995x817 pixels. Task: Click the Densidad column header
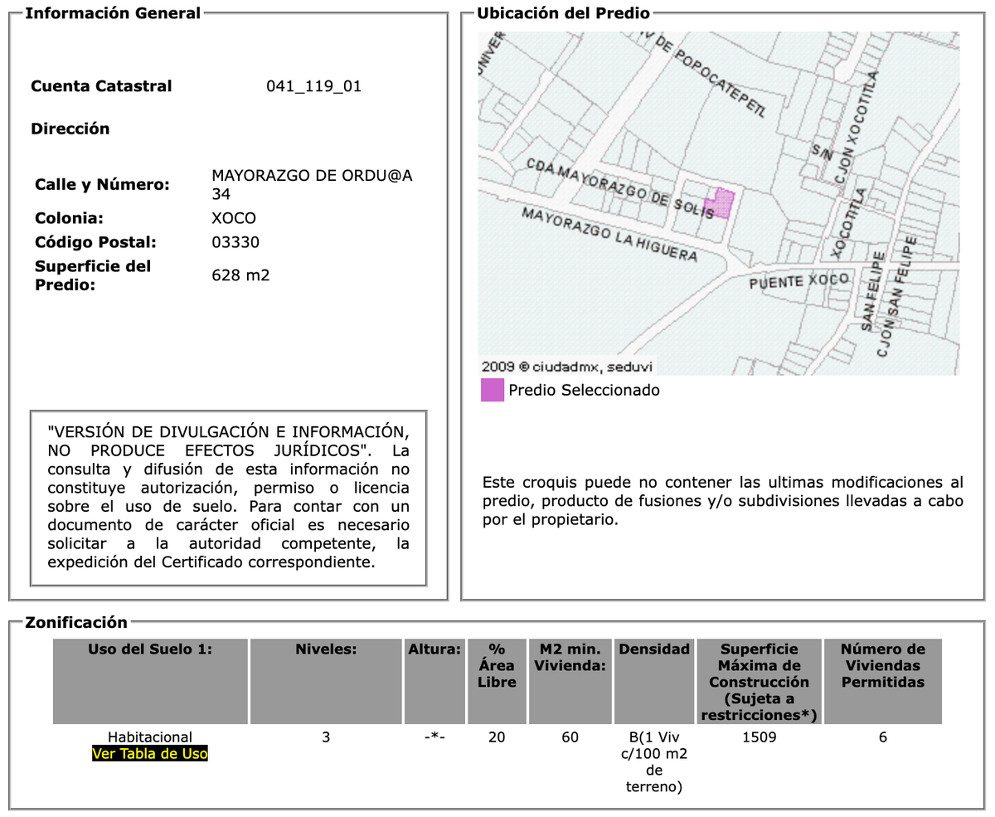pos(654,681)
